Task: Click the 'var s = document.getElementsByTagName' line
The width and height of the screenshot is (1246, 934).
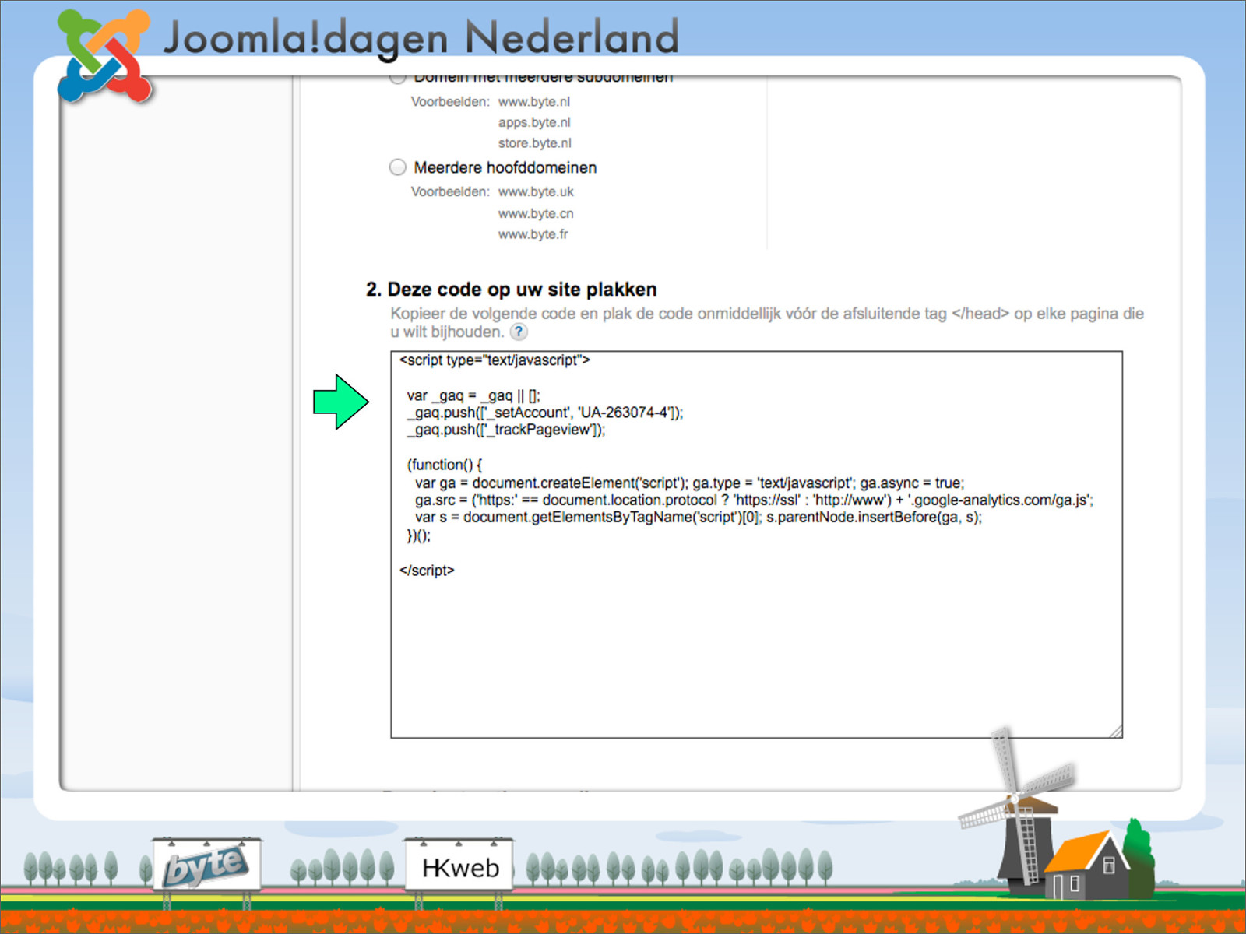Action: click(x=699, y=517)
